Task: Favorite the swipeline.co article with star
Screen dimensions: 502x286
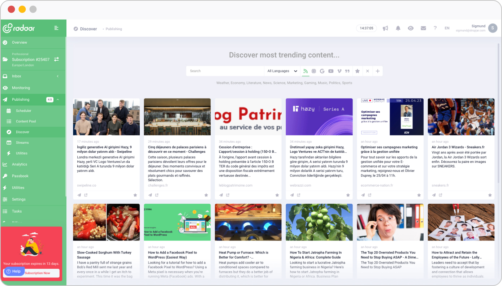Action: point(135,195)
